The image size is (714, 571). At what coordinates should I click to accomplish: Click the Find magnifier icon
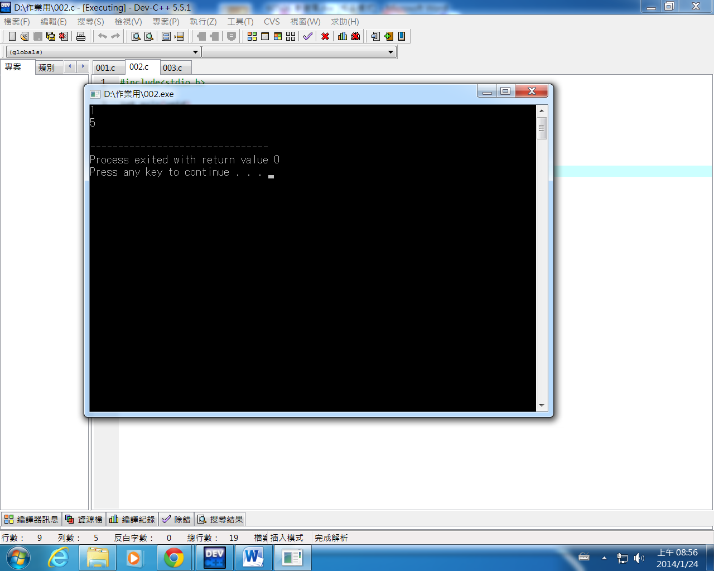[136, 36]
